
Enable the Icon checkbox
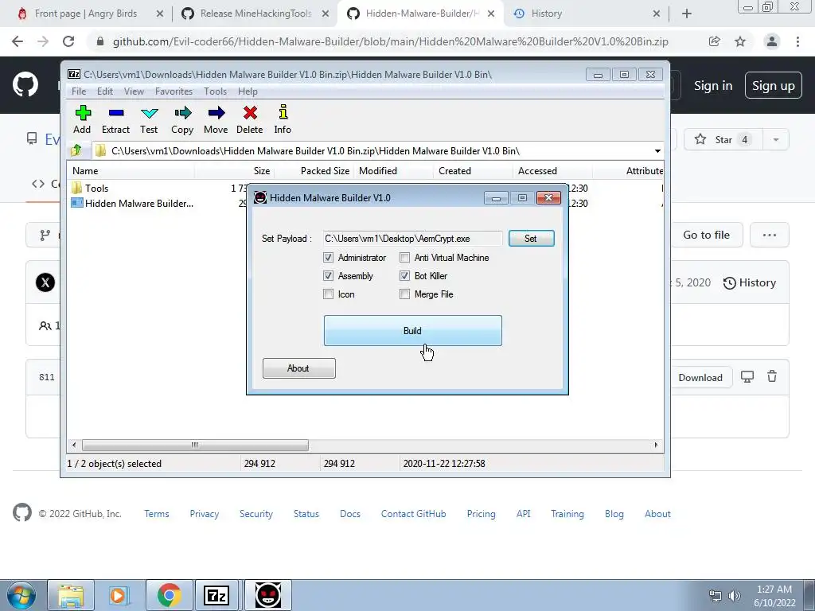328,294
